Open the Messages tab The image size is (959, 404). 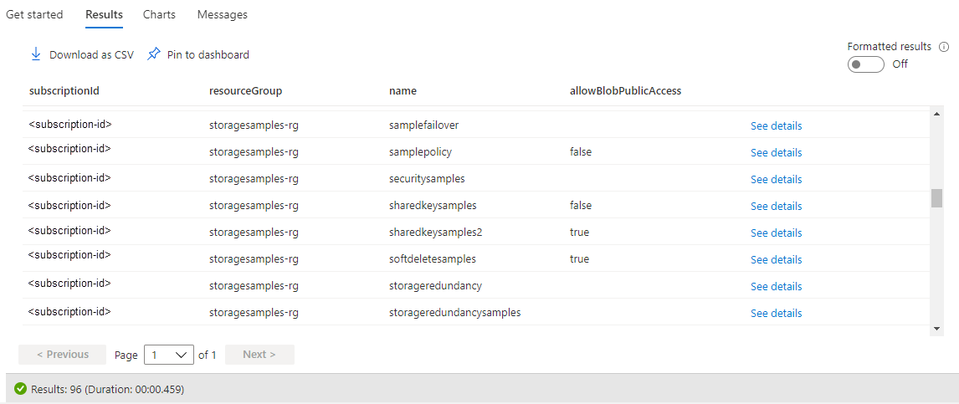[x=222, y=15]
